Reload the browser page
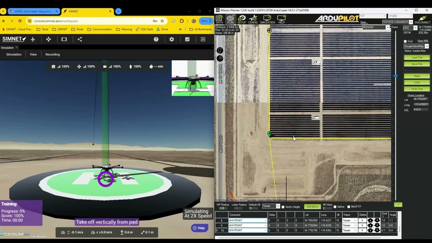Screen dimensions: 432x243 point(20,21)
